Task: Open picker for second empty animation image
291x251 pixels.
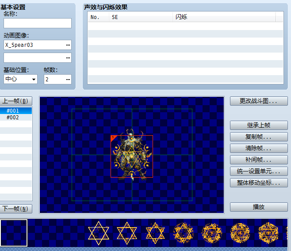Action: (x=68, y=58)
